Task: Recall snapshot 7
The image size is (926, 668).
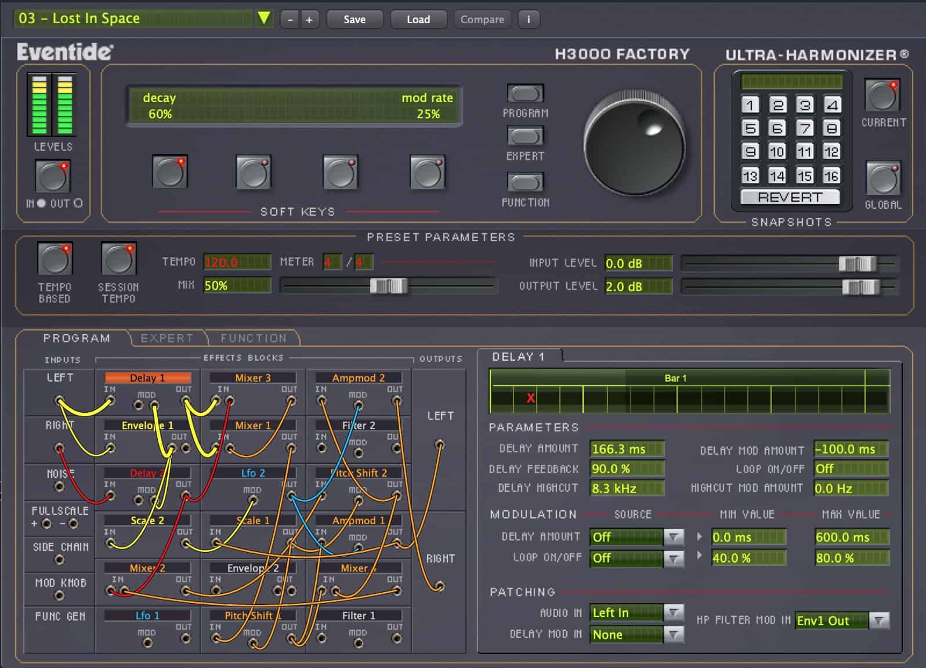Action: point(804,128)
